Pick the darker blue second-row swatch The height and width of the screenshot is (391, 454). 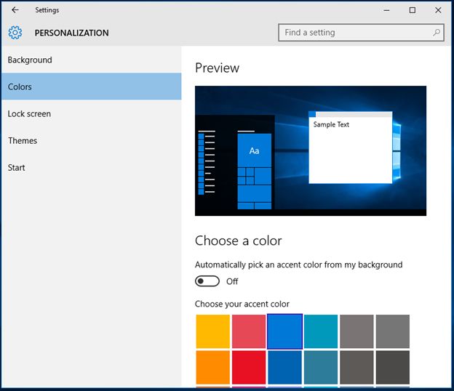tap(284, 367)
